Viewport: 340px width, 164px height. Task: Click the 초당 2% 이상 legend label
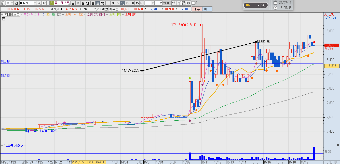(x=96, y=15)
